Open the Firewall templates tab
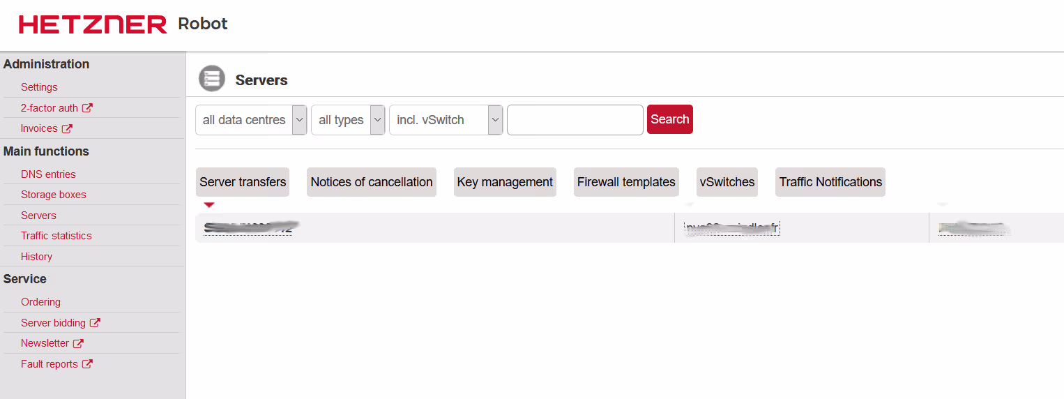Image resolution: width=1064 pixels, height=399 pixels. click(626, 182)
